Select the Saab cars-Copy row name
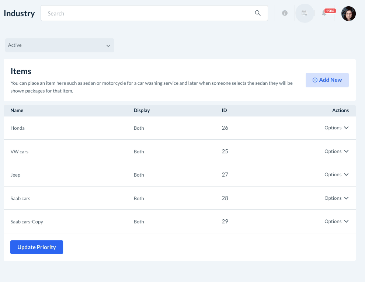The height and width of the screenshot is (282, 365). click(27, 222)
